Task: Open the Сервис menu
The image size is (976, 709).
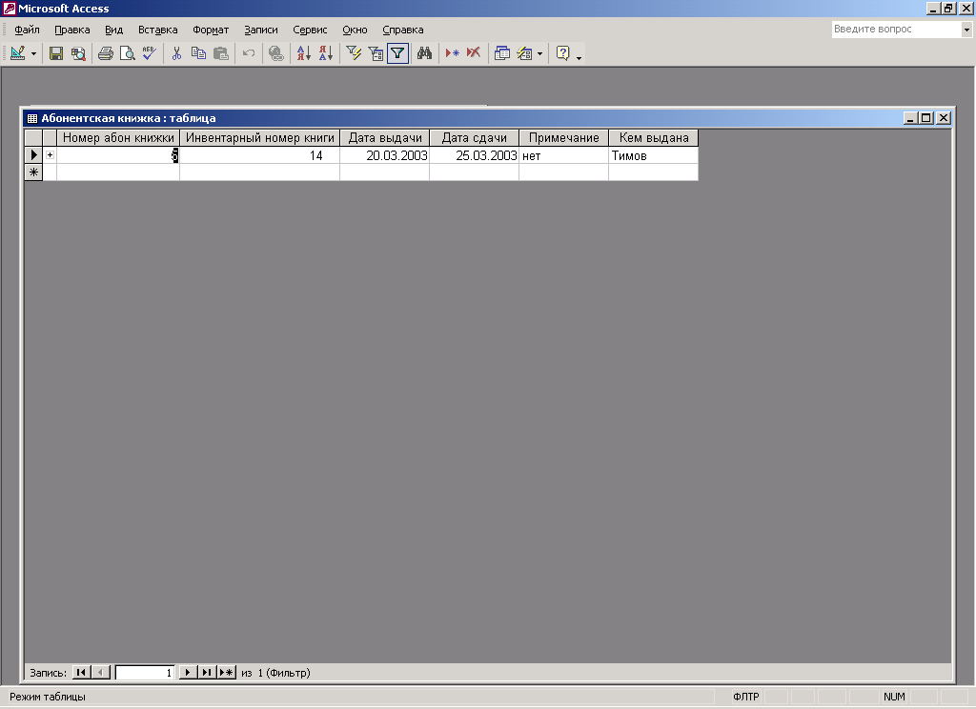Action: click(310, 30)
